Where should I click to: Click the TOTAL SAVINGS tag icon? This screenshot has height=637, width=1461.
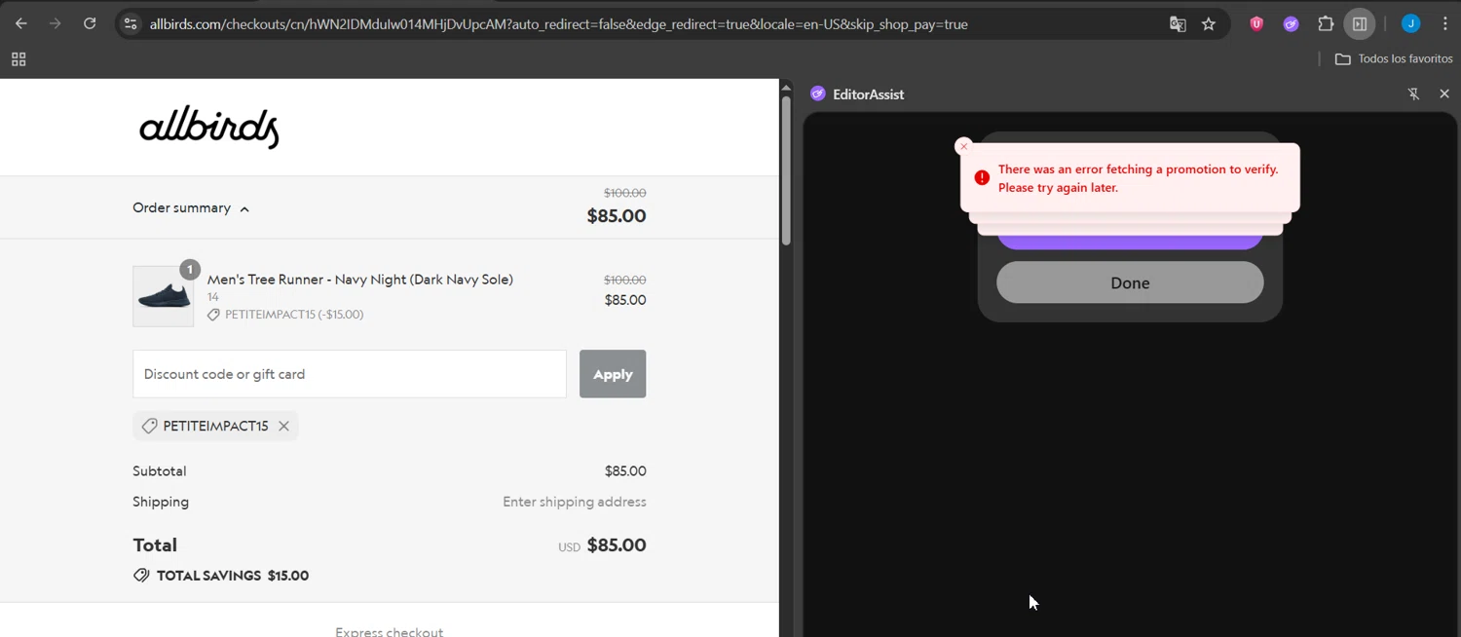click(x=141, y=576)
